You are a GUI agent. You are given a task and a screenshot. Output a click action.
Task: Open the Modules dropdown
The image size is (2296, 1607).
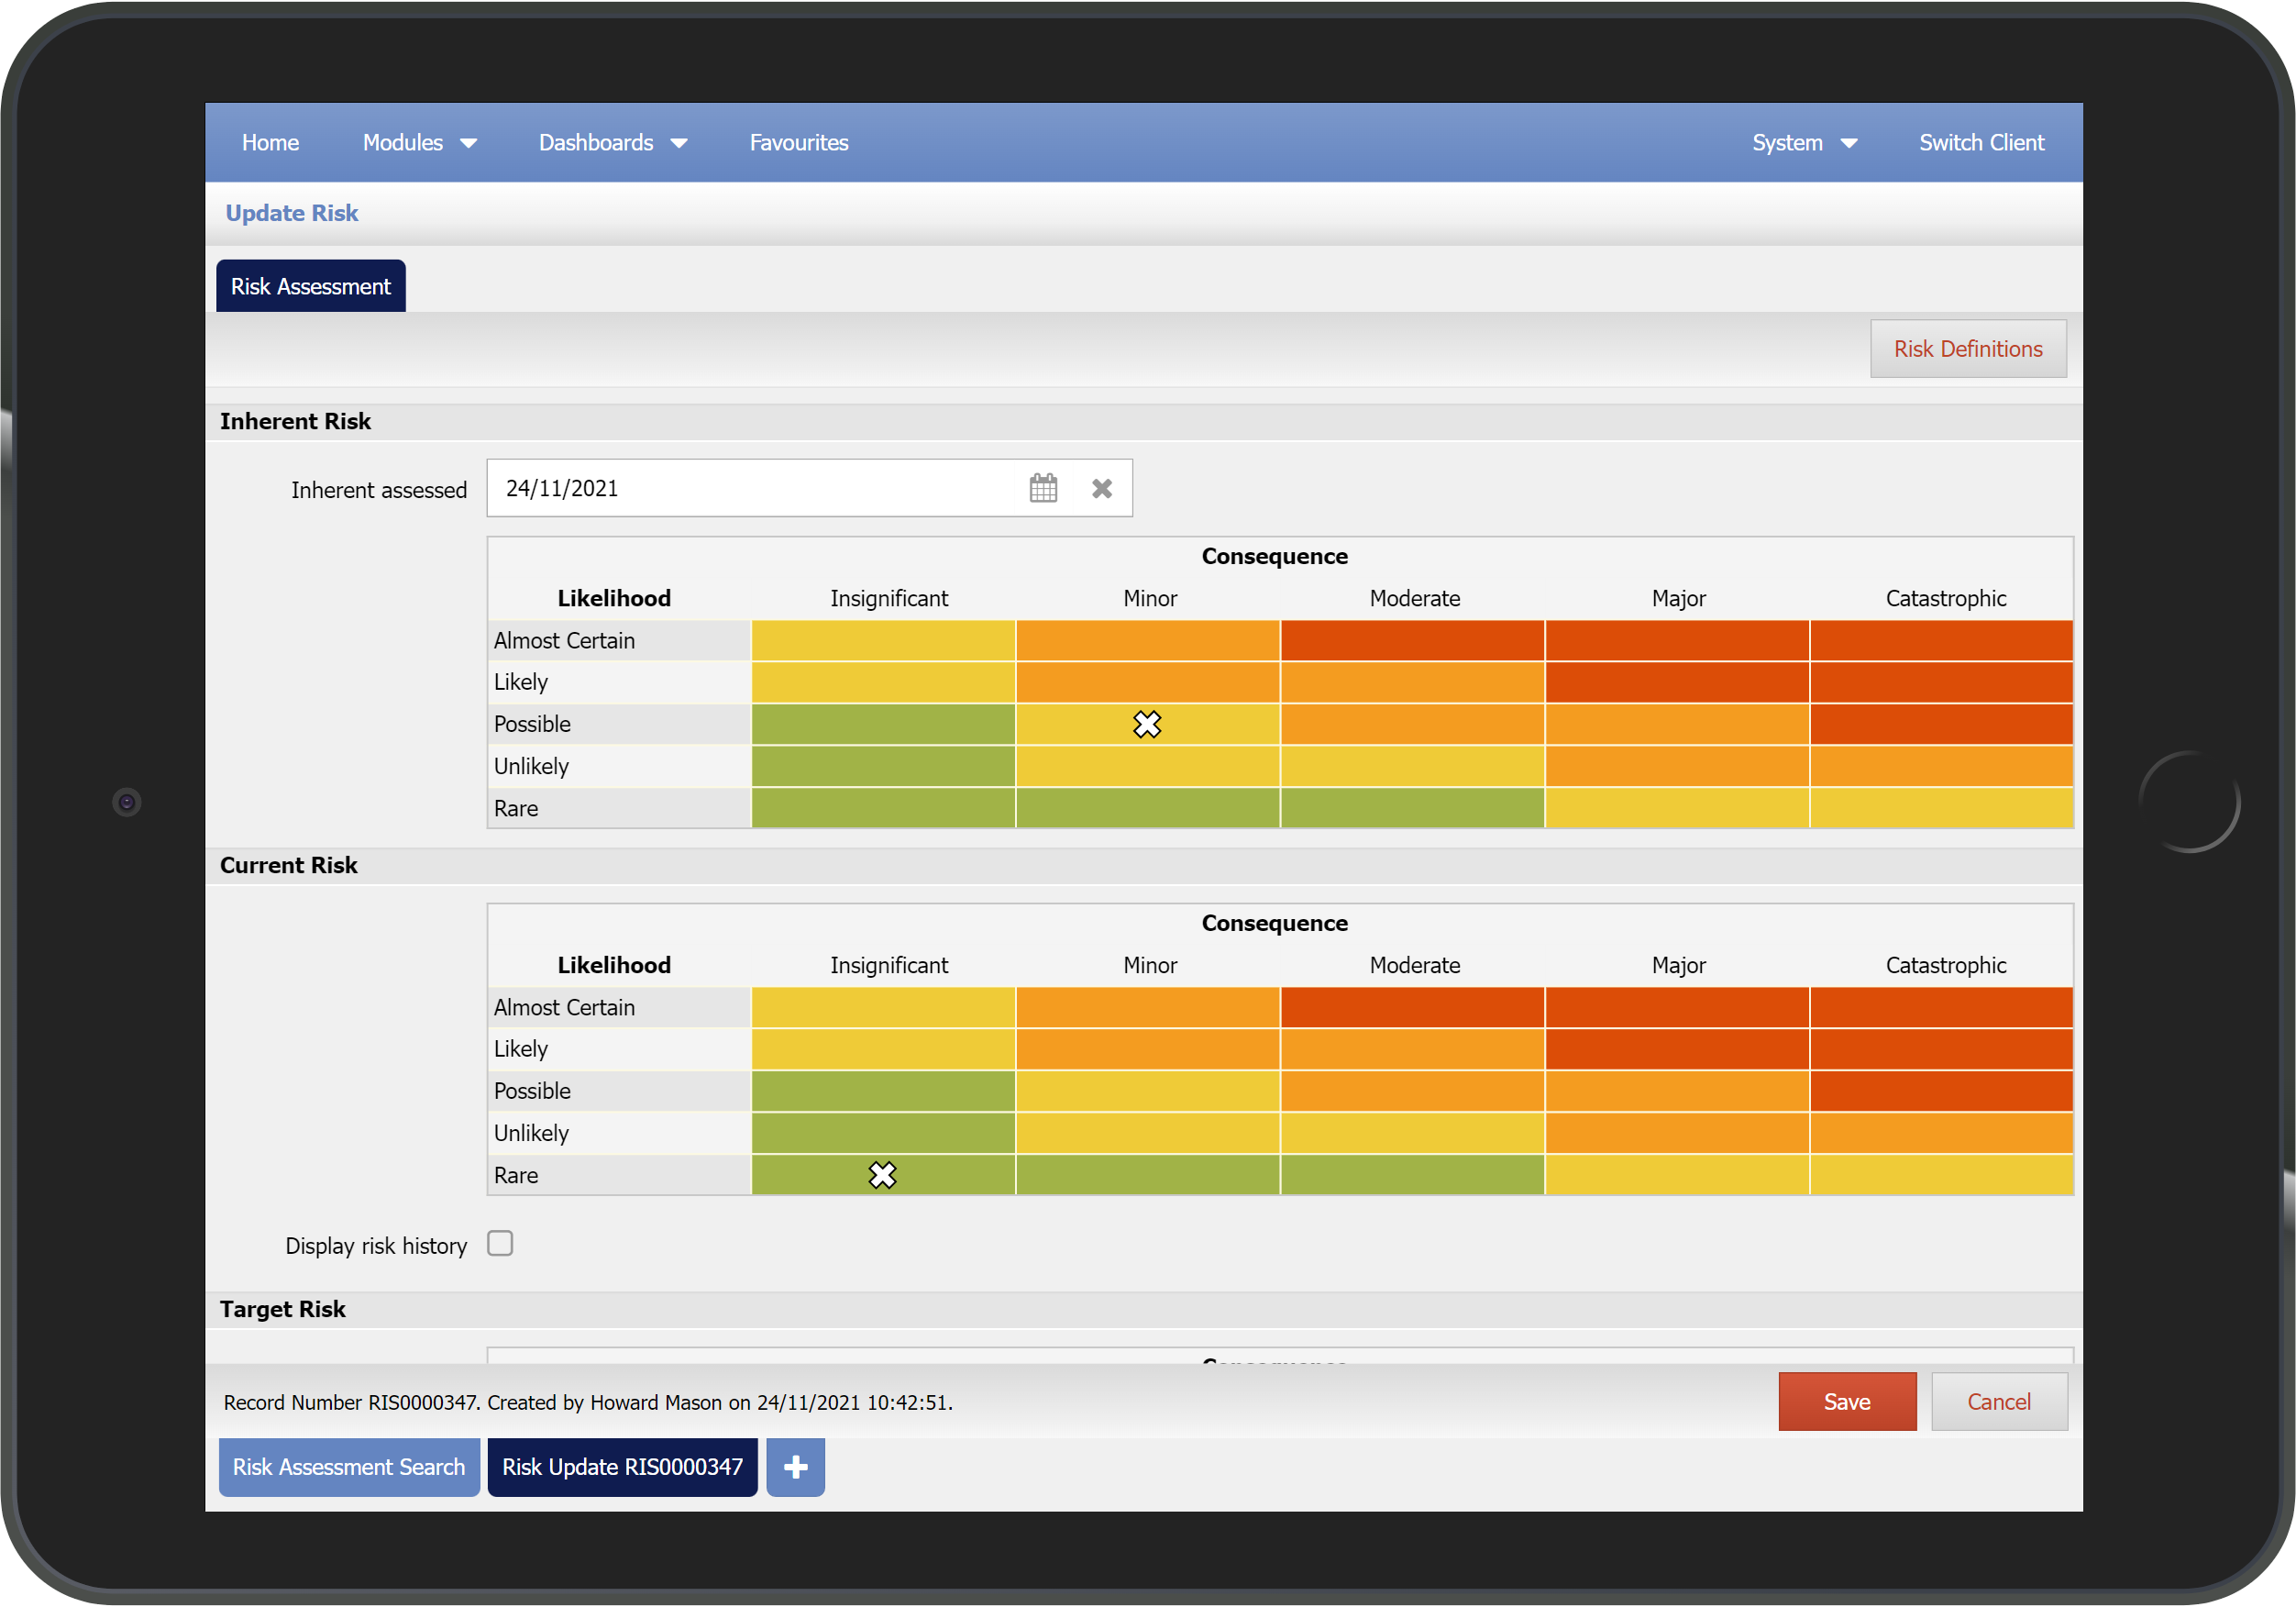click(x=419, y=142)
